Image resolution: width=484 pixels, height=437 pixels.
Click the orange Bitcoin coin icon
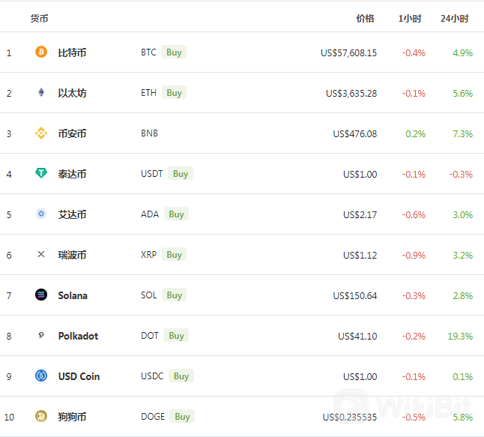coord(41,52)
